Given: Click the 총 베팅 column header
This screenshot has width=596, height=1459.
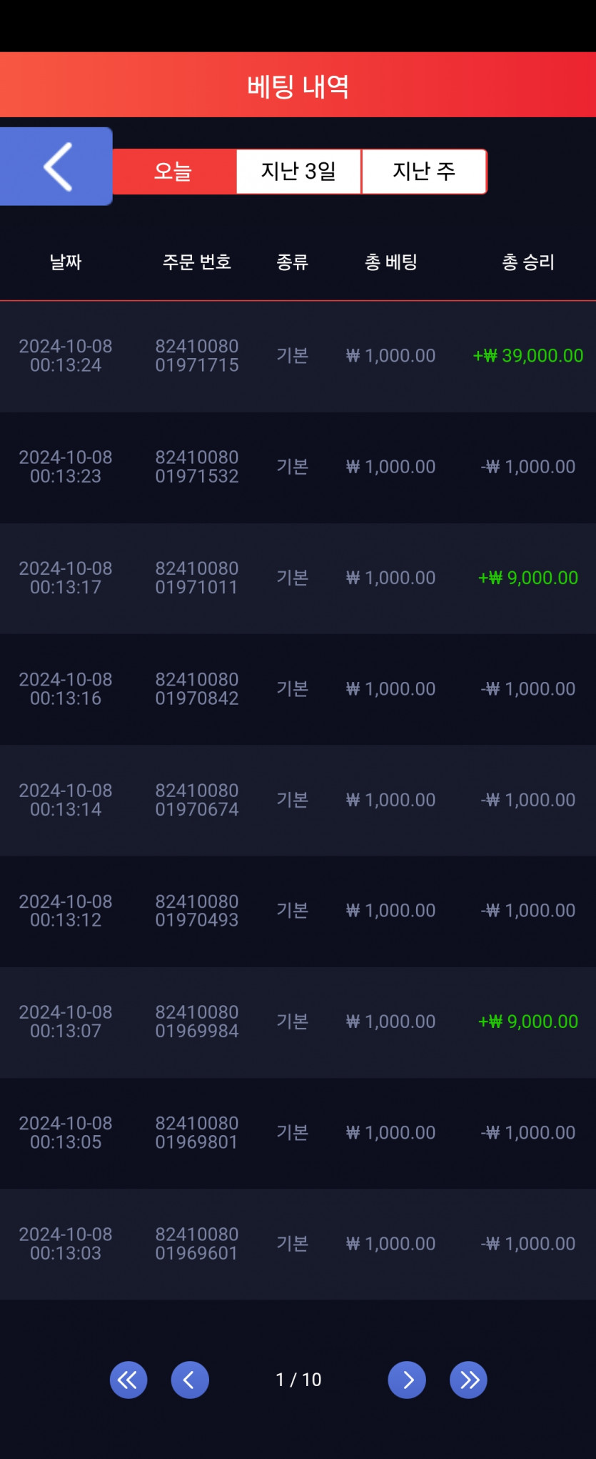Looking at the screenshot, I should [x=391, y=262].
